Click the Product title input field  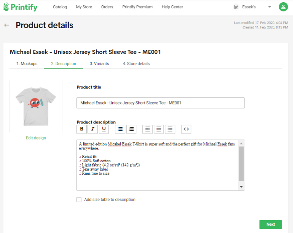tap(160, 103)
